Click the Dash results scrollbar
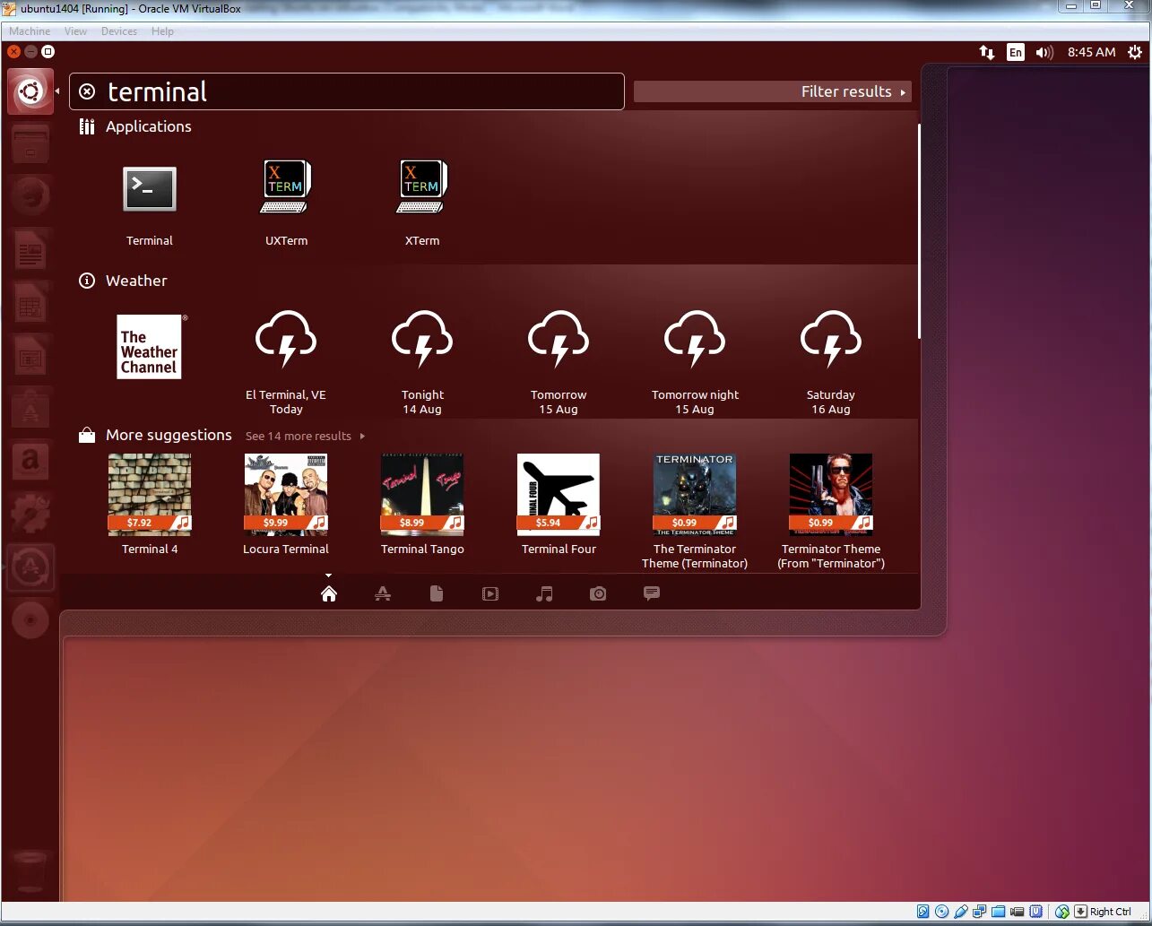This screenshot has width=1152, height=926. coord(918,231)
